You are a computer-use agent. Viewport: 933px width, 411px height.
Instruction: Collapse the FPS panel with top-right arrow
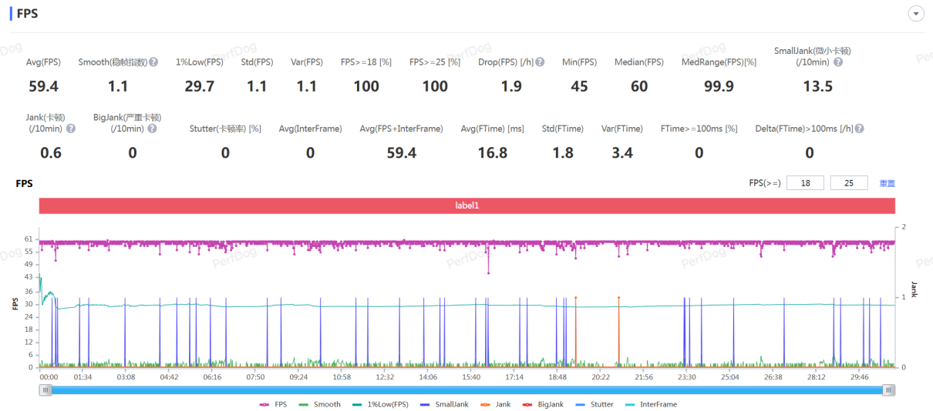(916, 14)
